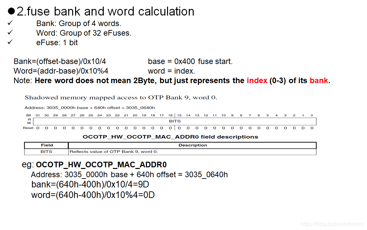Screen dimensions: 367x230
Task: Click the 'BITS' cell in the field table
Action: coord(46,152)
